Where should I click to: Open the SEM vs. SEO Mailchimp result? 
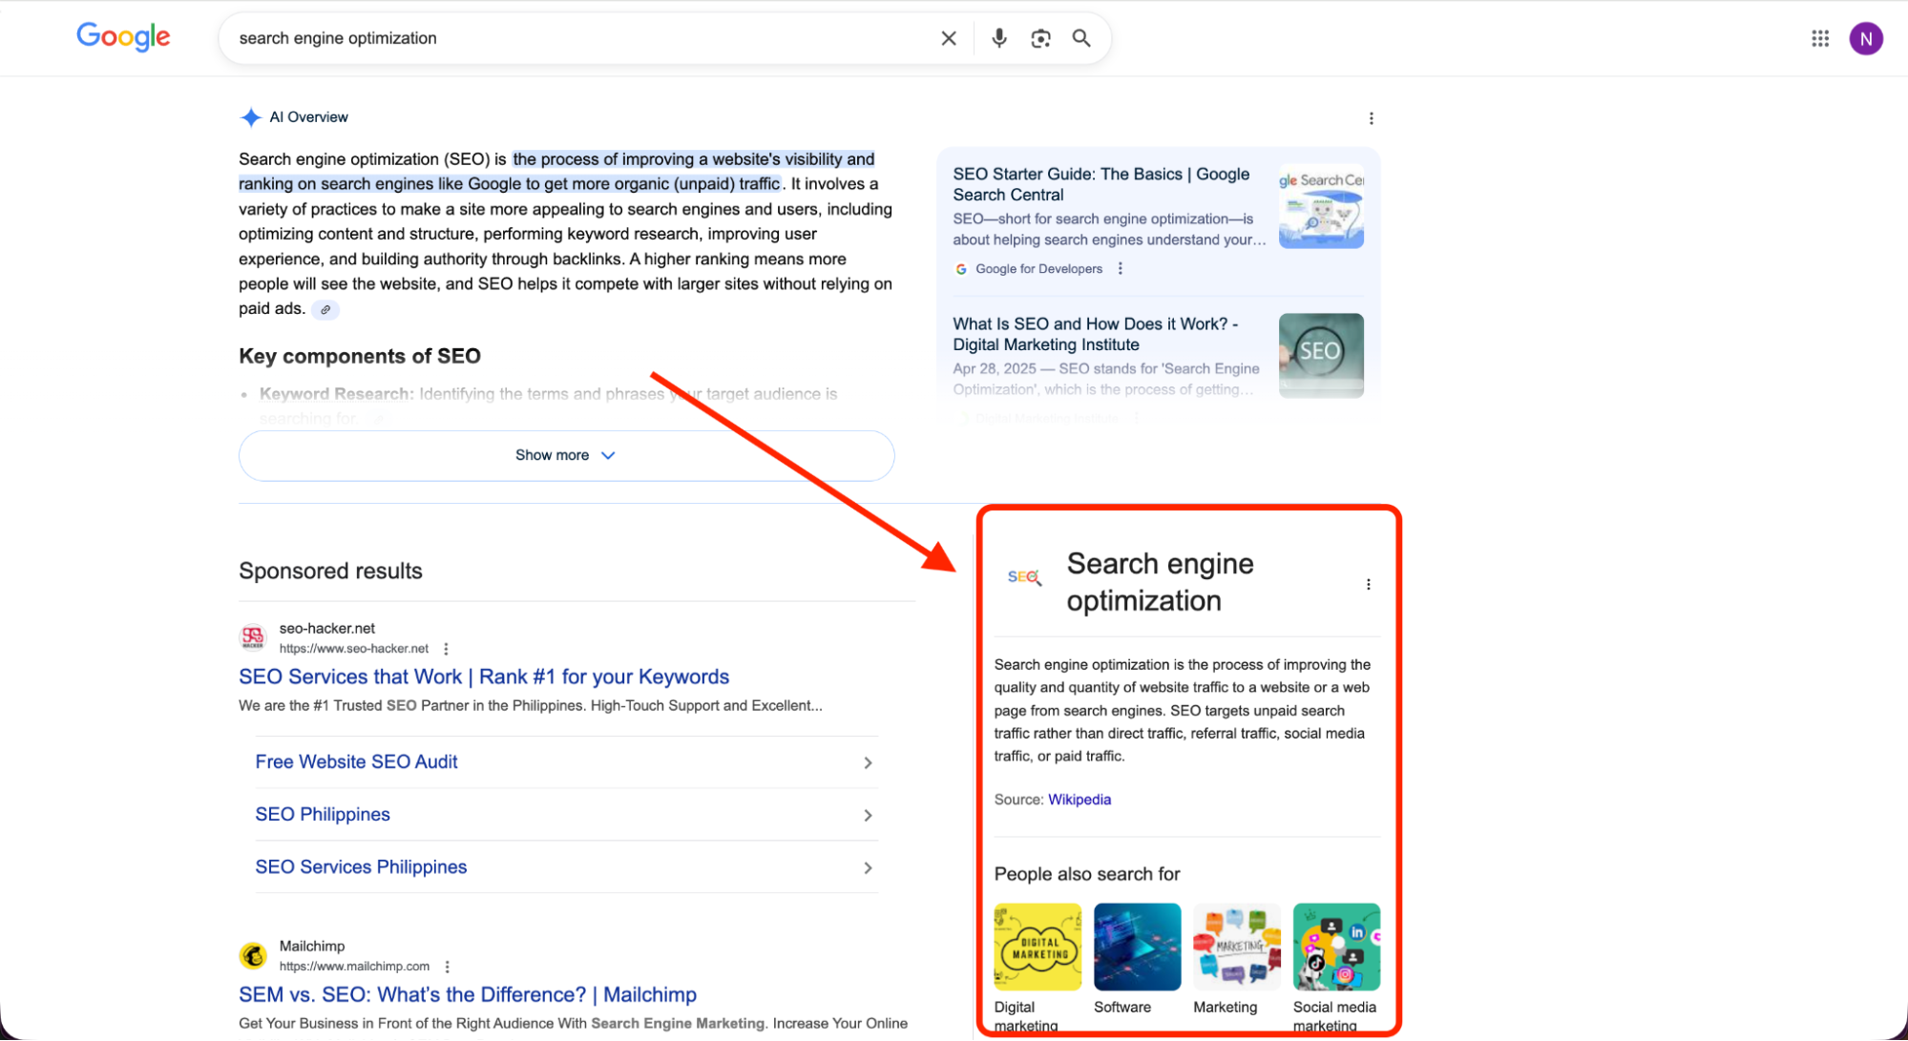pos(468,994)
